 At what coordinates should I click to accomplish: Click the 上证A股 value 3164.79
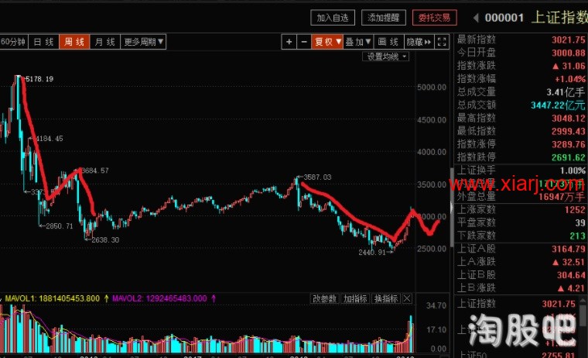point(568,249)
